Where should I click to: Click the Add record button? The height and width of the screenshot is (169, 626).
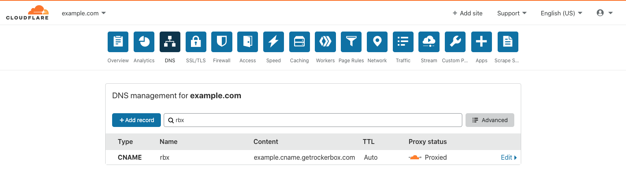click(136, 120)
